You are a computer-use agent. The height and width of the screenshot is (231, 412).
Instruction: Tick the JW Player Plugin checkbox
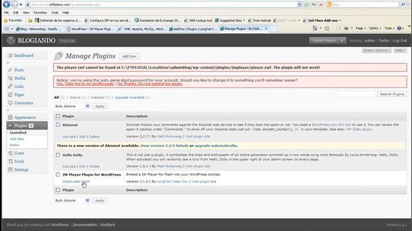(58, 175)
